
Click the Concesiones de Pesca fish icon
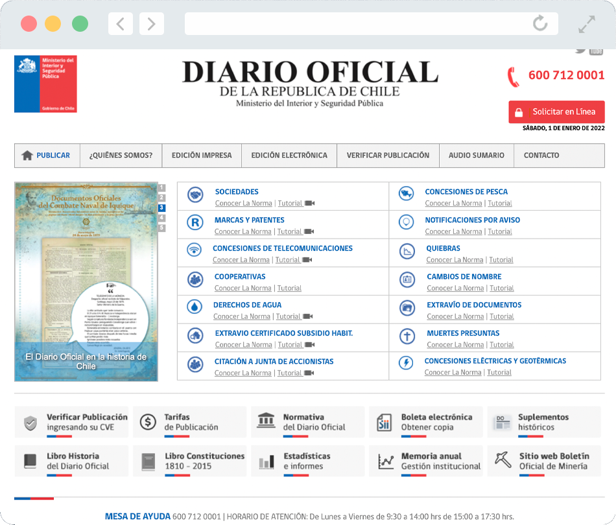pos(406,193)
